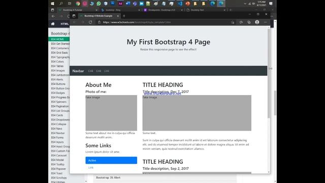Open BS4 Alerts in the sidebar

pos(57,79)
